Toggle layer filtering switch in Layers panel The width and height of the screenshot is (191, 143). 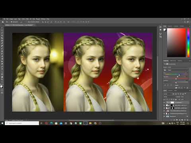[x=185, y=94]
